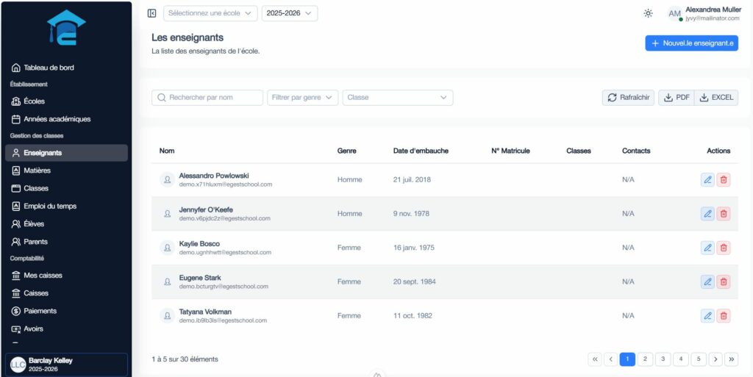Click the Genre column header
The image size is (753, 377).
pyautogui.click(x=347, y=151)
